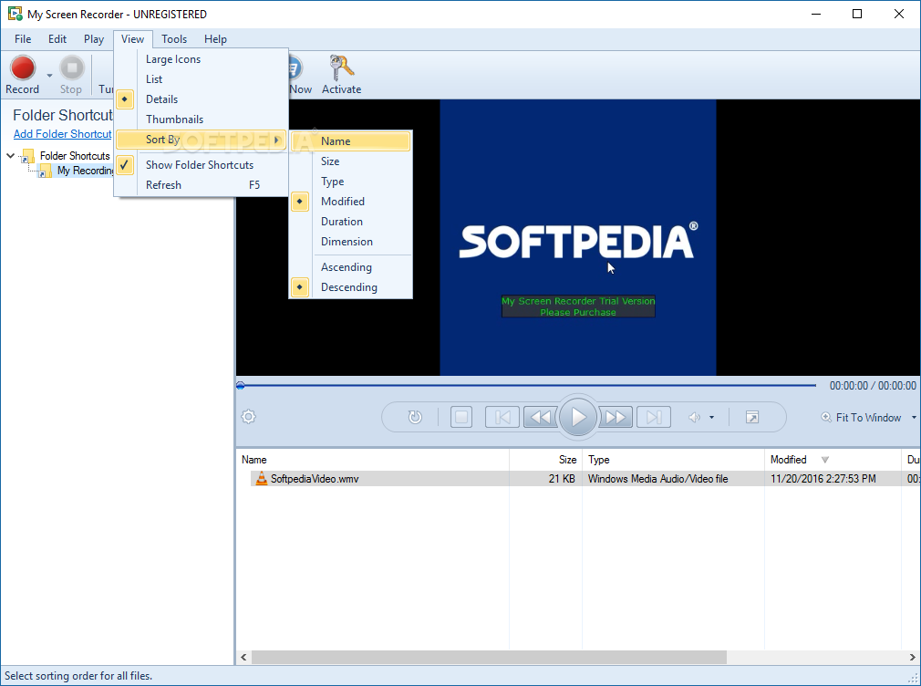Open the File menu

tap(23, 39)
